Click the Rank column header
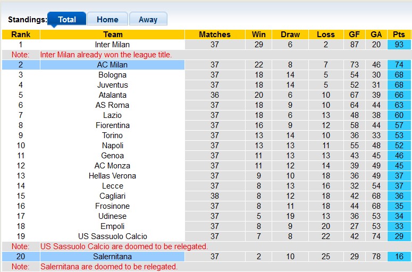This screenshot has width=412, height=272. (21, 35)
